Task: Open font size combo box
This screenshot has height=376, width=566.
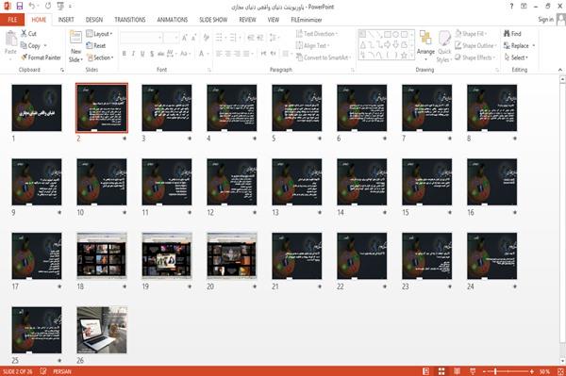Action: click(171, 38)
